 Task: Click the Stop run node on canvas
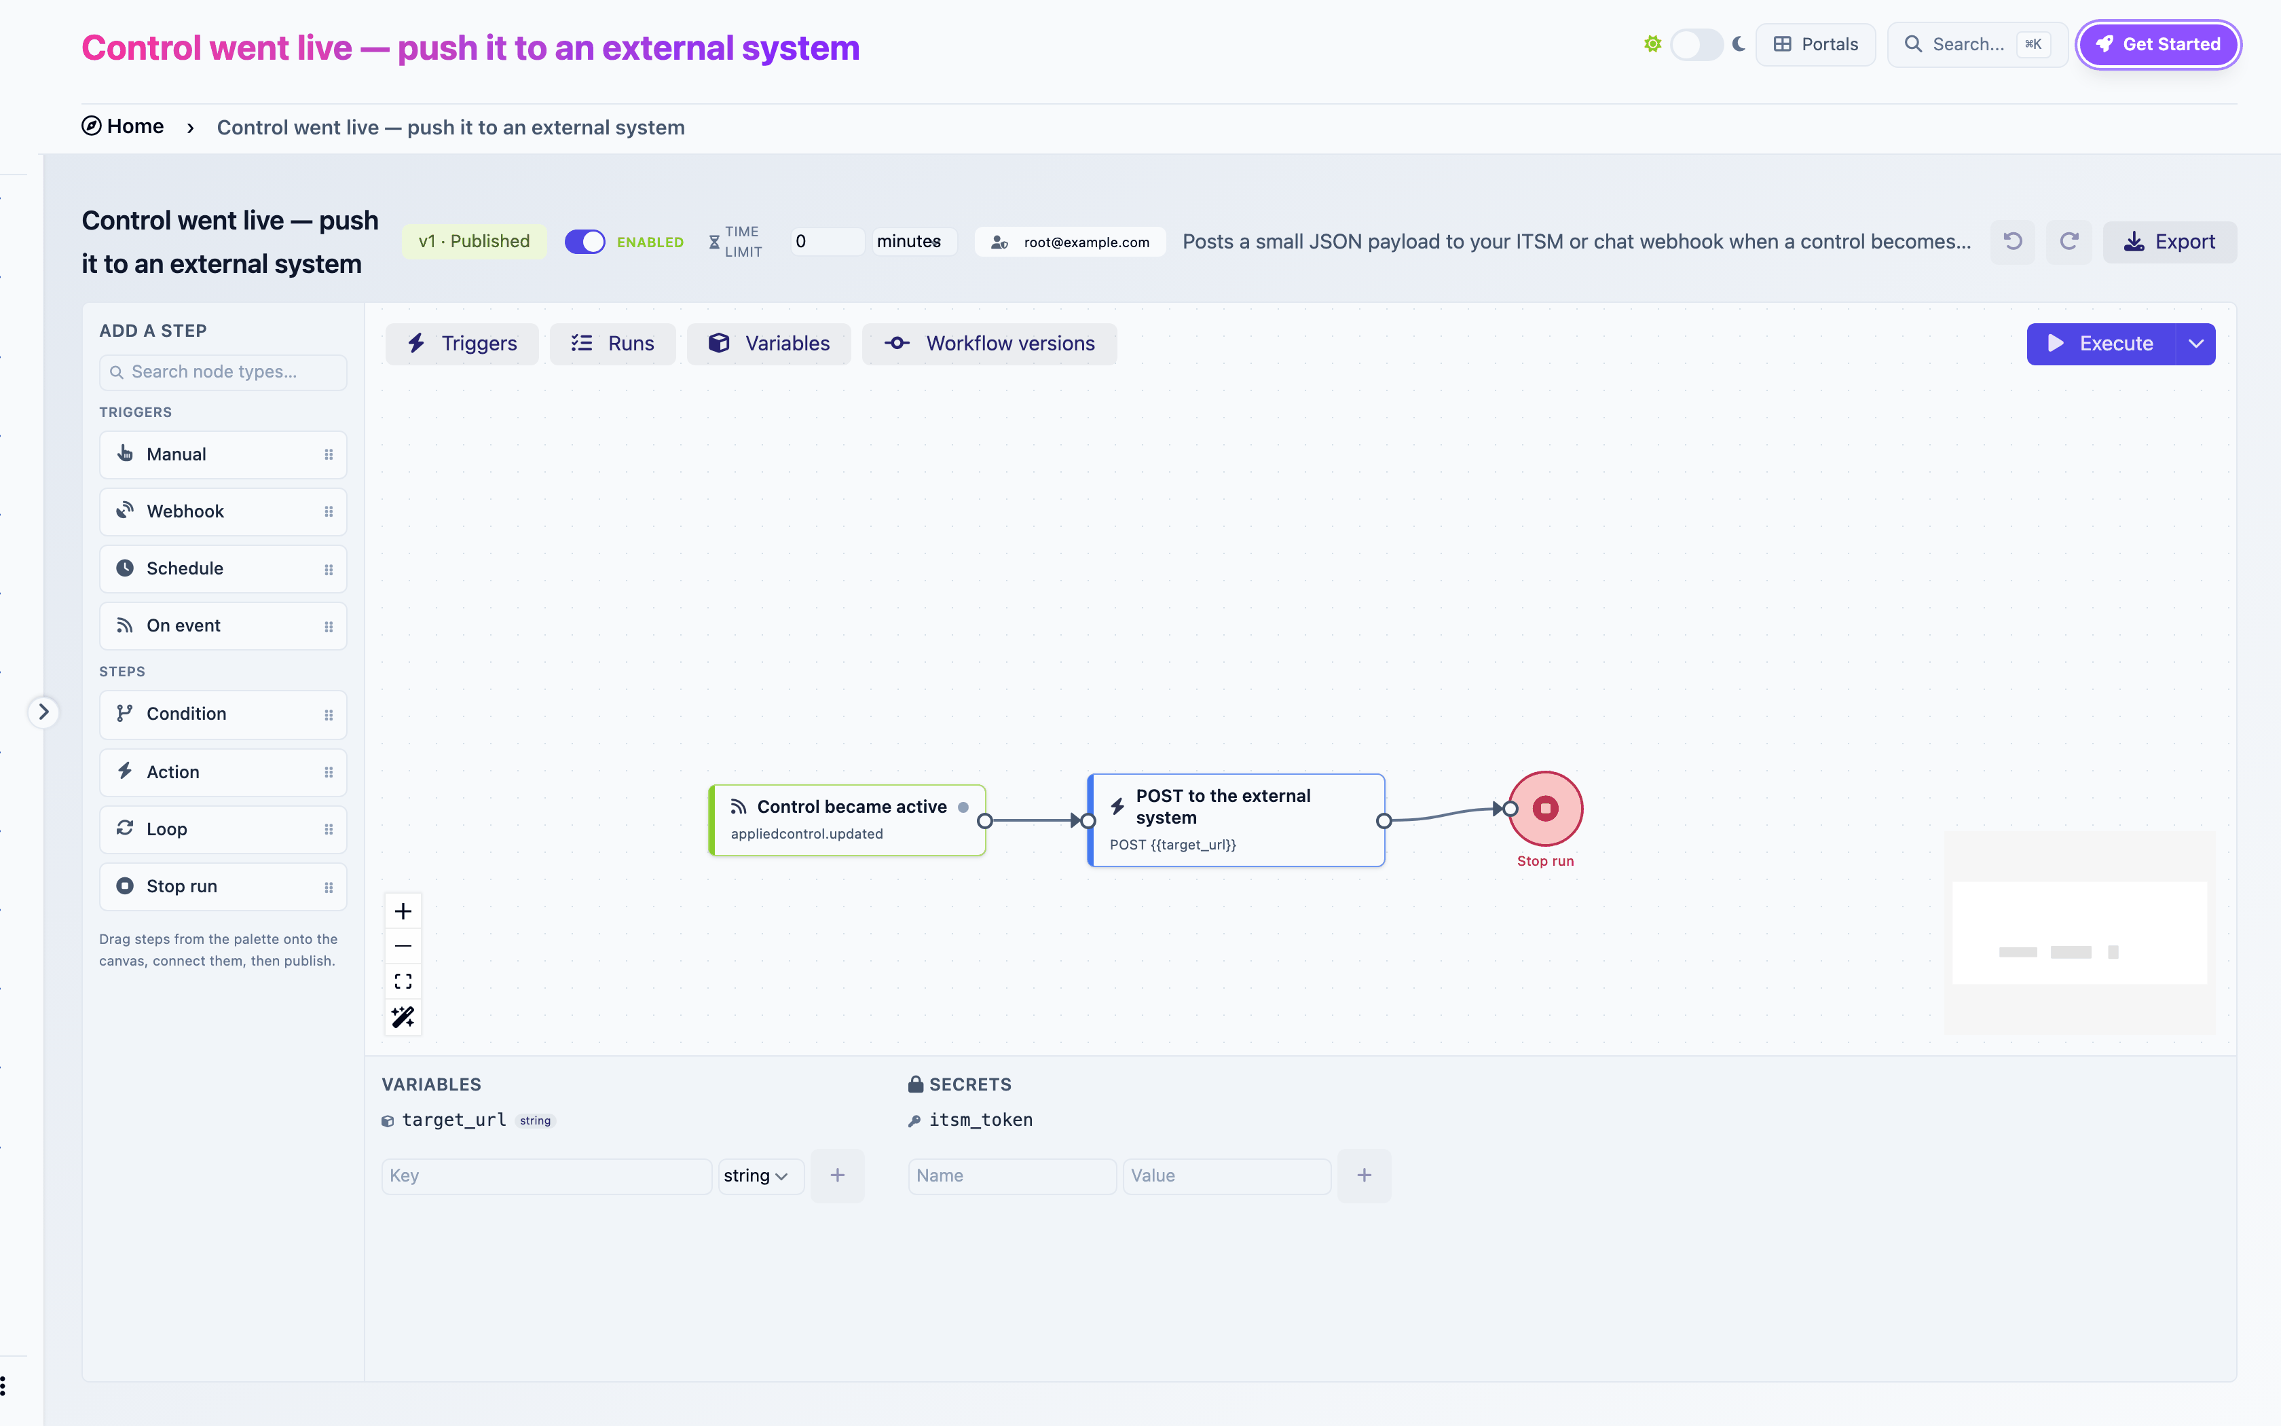pos(1546,808)
